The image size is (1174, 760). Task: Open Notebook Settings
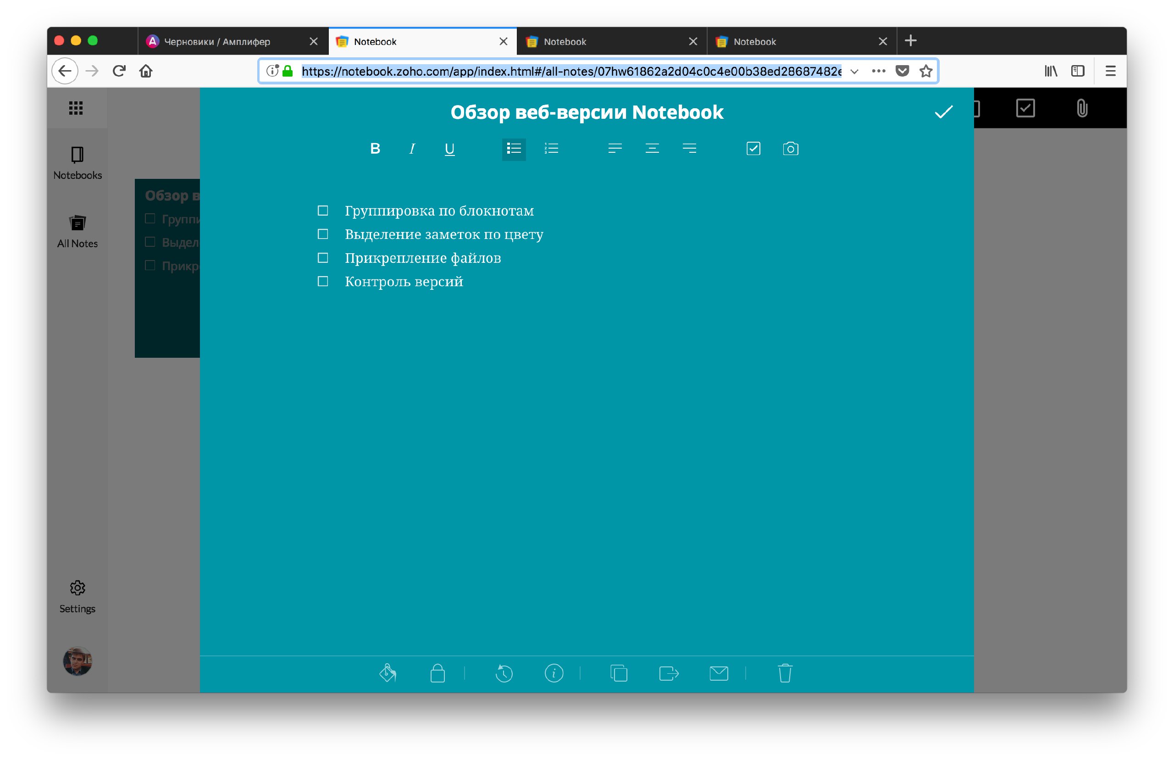(78, 597)
